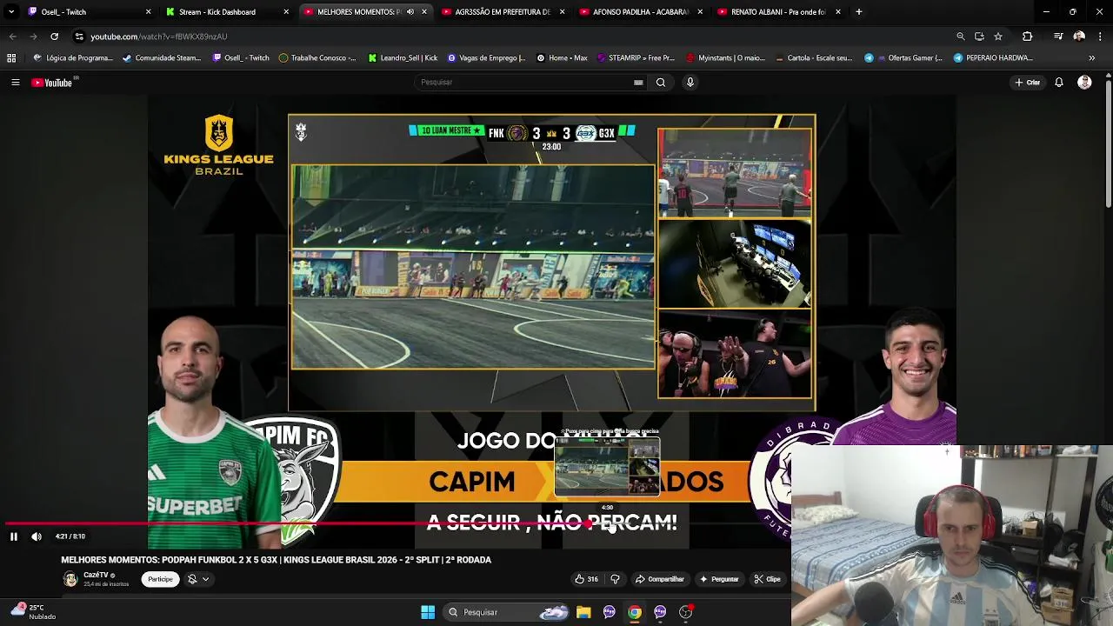Expand hidden bookmarks chevron
The image size is (1113, 626).
click(x=1092, y=58)
